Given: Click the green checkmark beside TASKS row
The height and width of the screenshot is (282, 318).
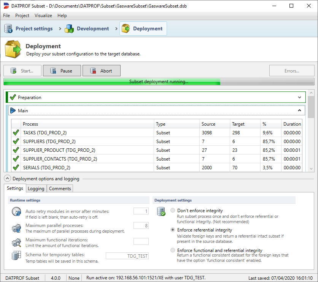Looking at the screenshot, I should click(16, 133).
